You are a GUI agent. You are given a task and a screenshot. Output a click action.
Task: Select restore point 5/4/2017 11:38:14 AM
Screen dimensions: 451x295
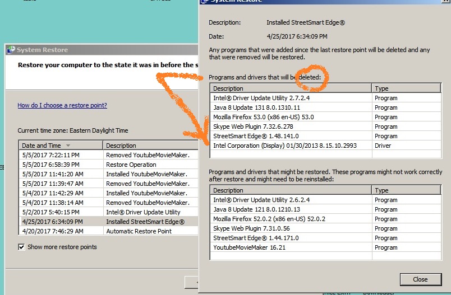108,202
